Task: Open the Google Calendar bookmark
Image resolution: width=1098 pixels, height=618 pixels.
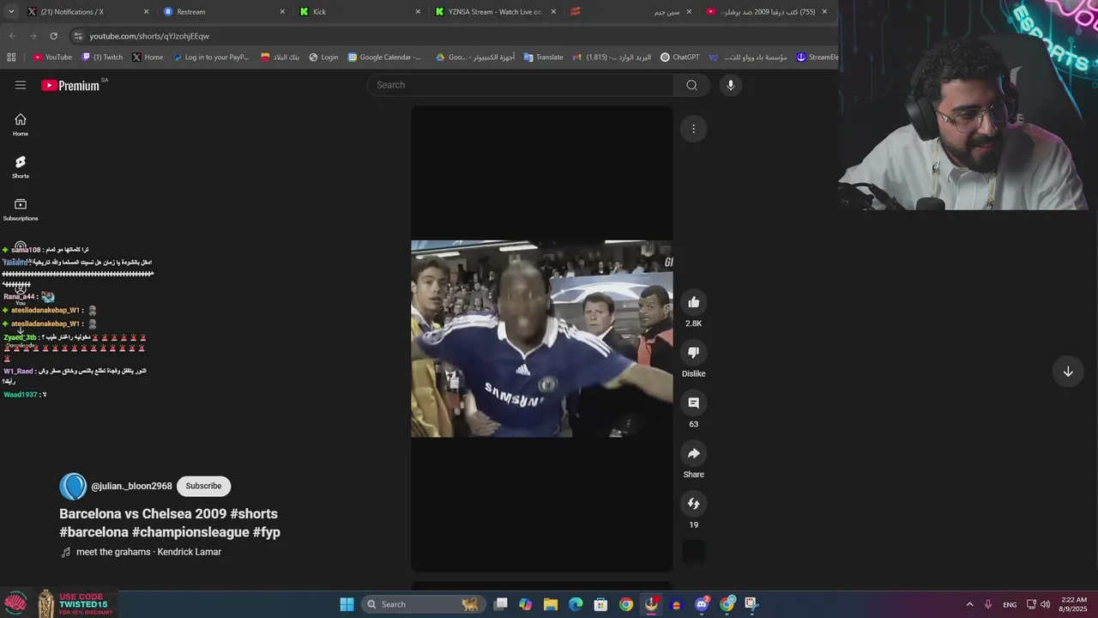Action: coord(384,58)
